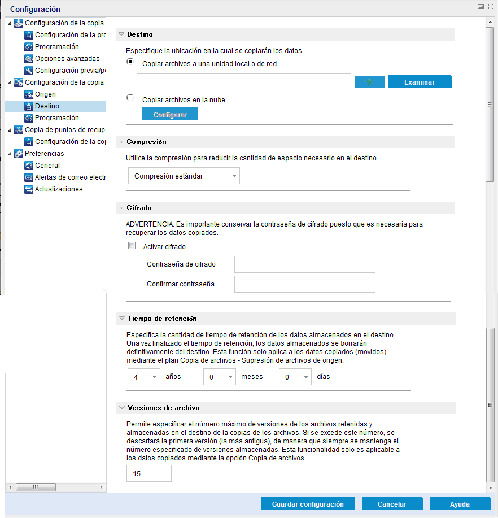
Task: Collapse the Copia de puntos de recup node
Action: [10, 130]
